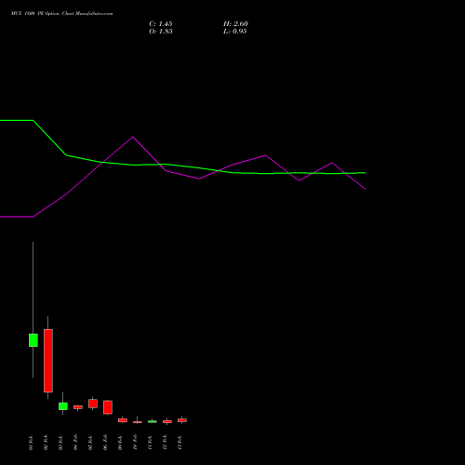The width and height of the screenshot is (465, 465).
Task: Click the "11 Feb" date label
Action: [150, 443]
